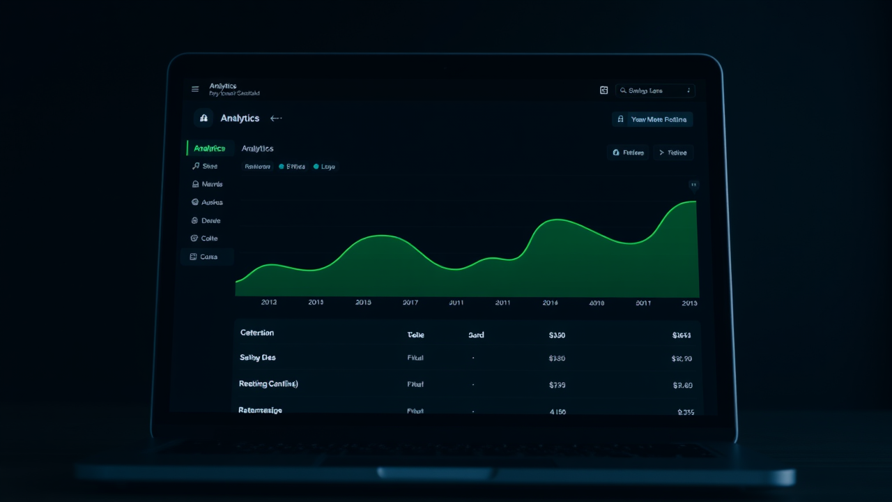Screen dimensions: 892x502
Task: Select the second sidebar item below Analytics
Action: (208, 184)
